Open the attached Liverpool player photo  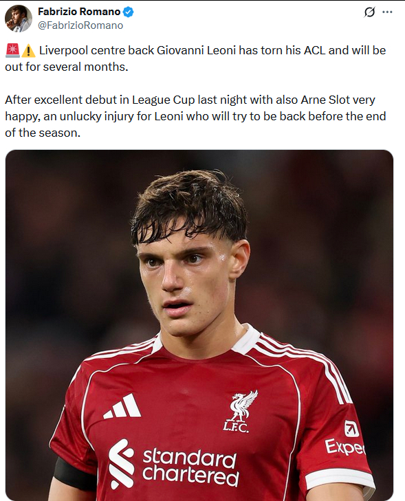(199, 325)
